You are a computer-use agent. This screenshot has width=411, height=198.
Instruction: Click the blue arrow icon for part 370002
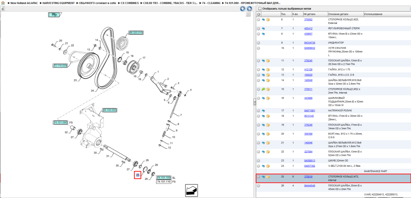coord(263,20)
